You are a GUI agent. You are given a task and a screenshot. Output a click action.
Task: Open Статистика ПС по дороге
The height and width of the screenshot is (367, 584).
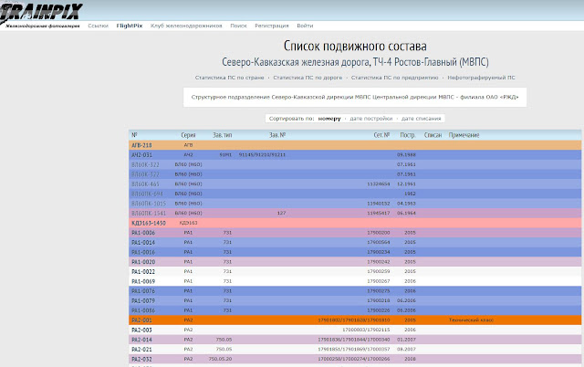308,78
